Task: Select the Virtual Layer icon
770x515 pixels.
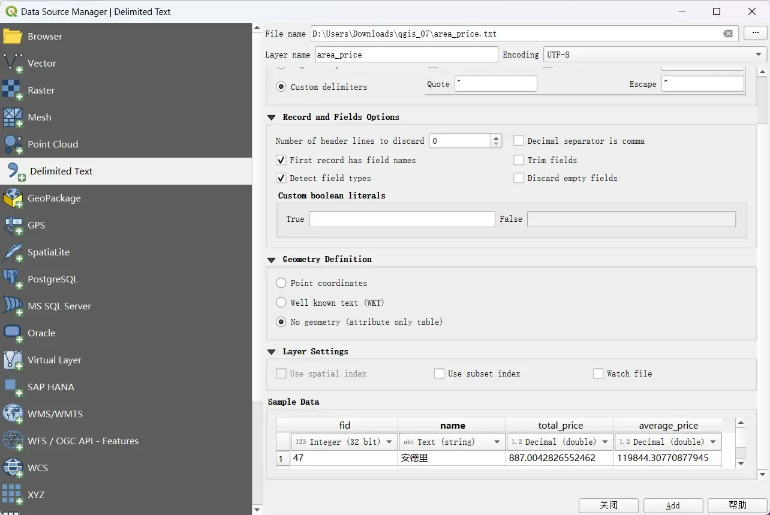Action: (x=13, y=360)
